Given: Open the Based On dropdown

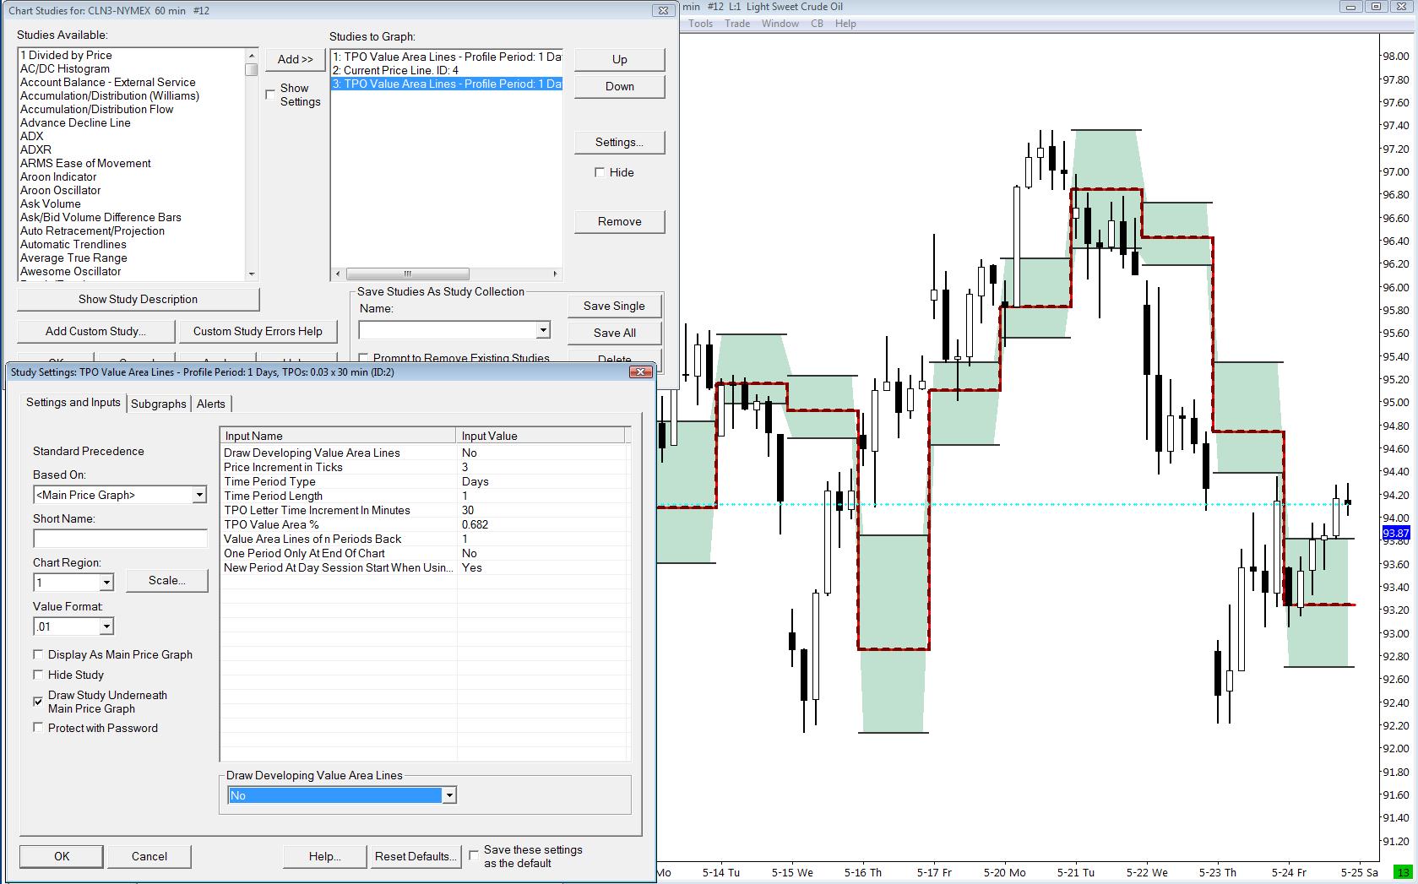Looking at the screenshot, I should tap(199, 495).
